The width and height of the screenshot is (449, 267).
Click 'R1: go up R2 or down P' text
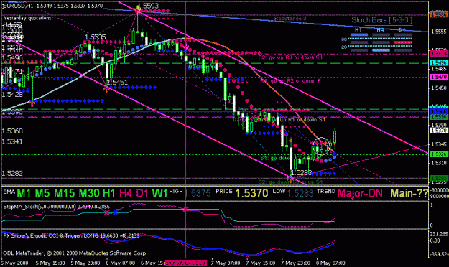pos(290,81)
